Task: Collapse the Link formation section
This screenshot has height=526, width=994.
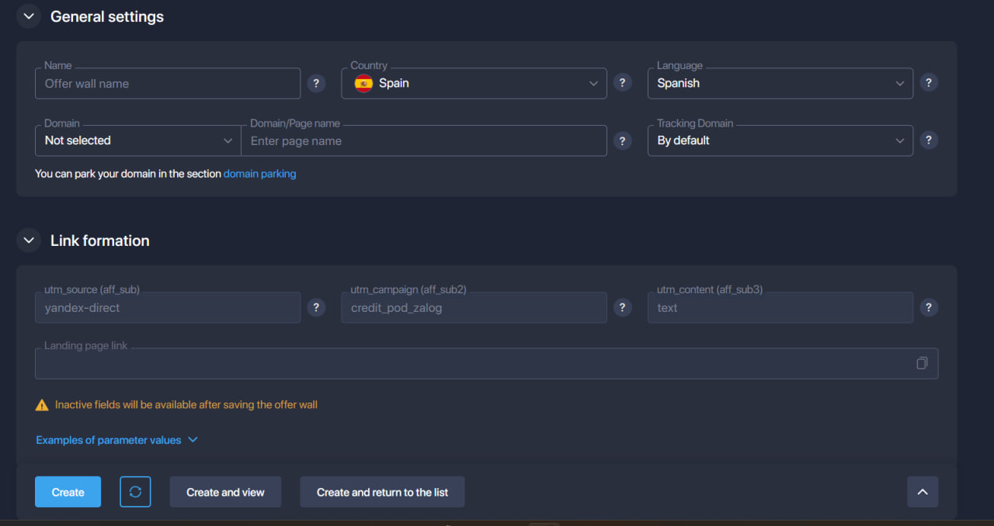Action: click(x=29, y=241)
